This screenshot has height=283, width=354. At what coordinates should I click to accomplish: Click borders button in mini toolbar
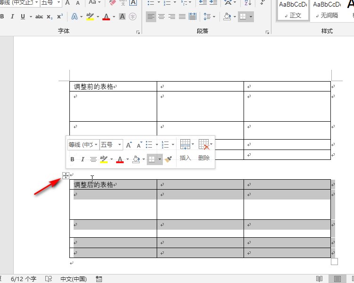pos(152,159)
